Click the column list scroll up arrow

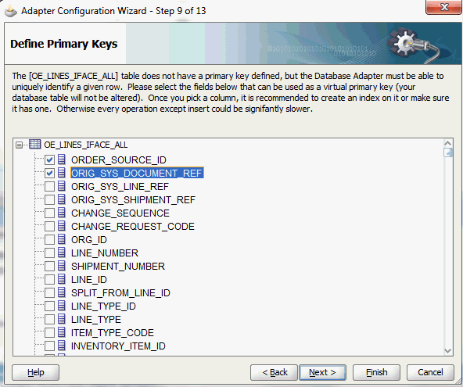point(448,143)
